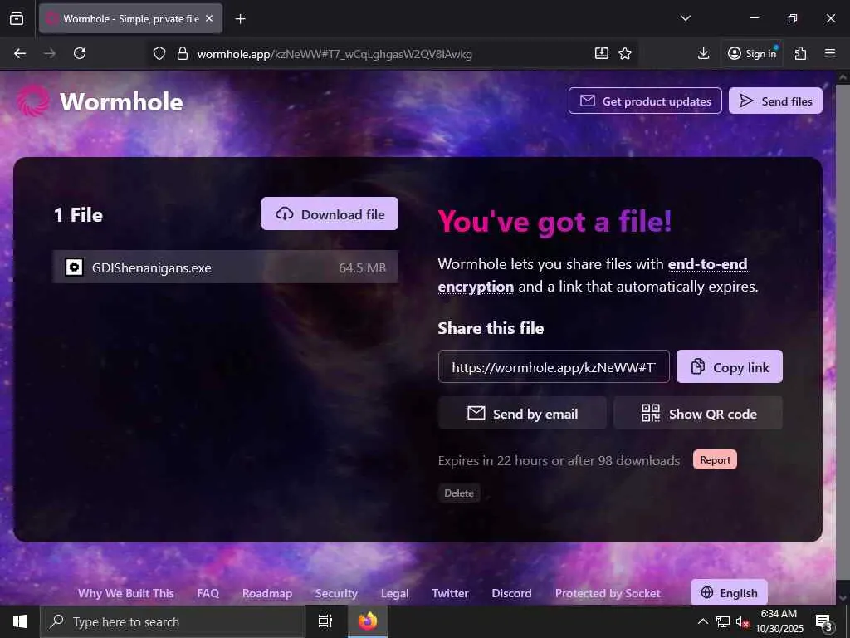Select GDIShenanigans.exe file row

point(226,267)
